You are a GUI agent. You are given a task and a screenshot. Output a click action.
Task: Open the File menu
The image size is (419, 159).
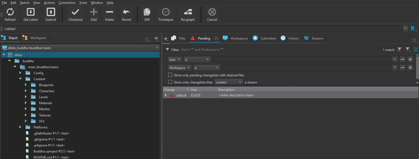(4, 2)
